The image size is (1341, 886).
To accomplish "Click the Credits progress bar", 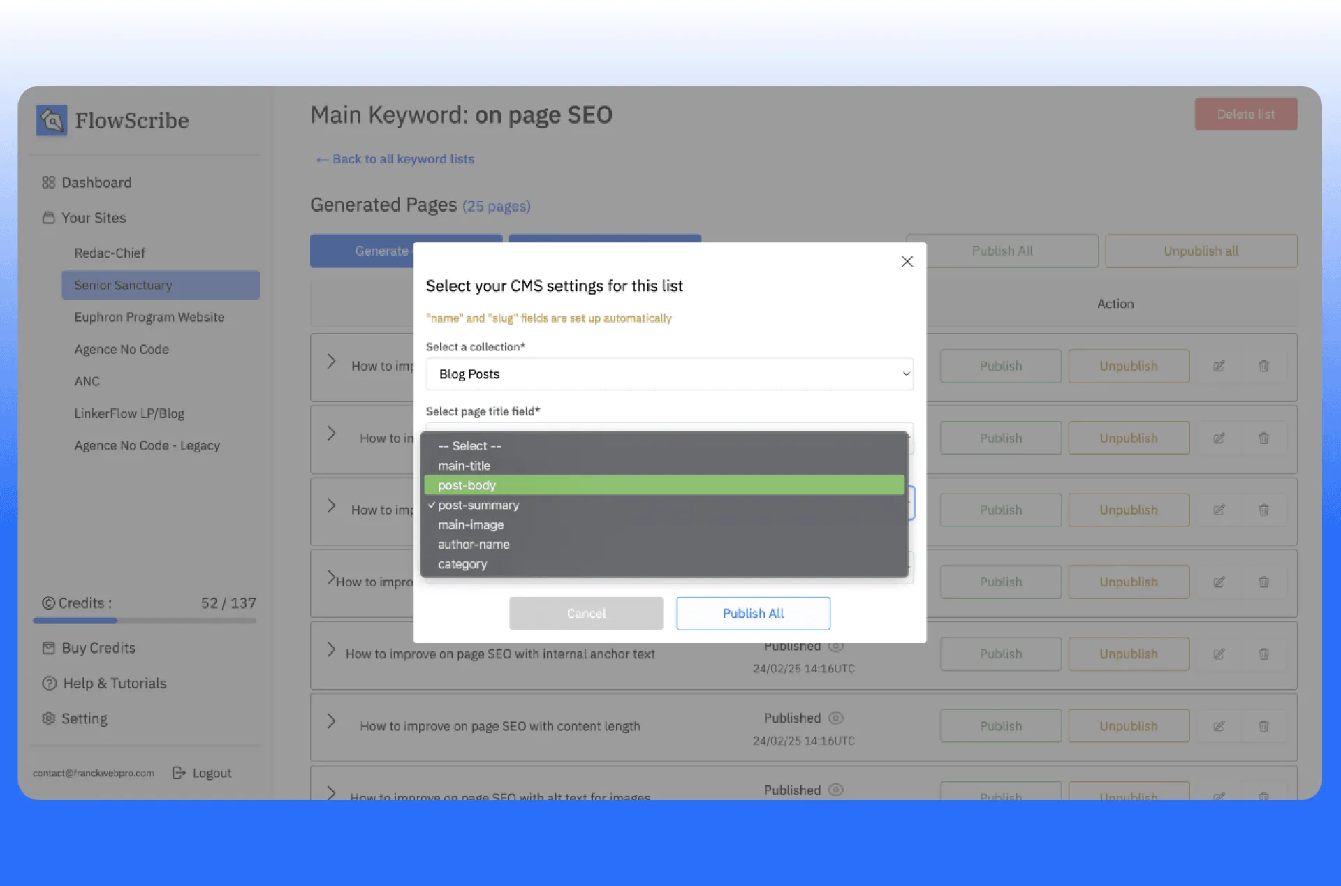I will [145, 620].
